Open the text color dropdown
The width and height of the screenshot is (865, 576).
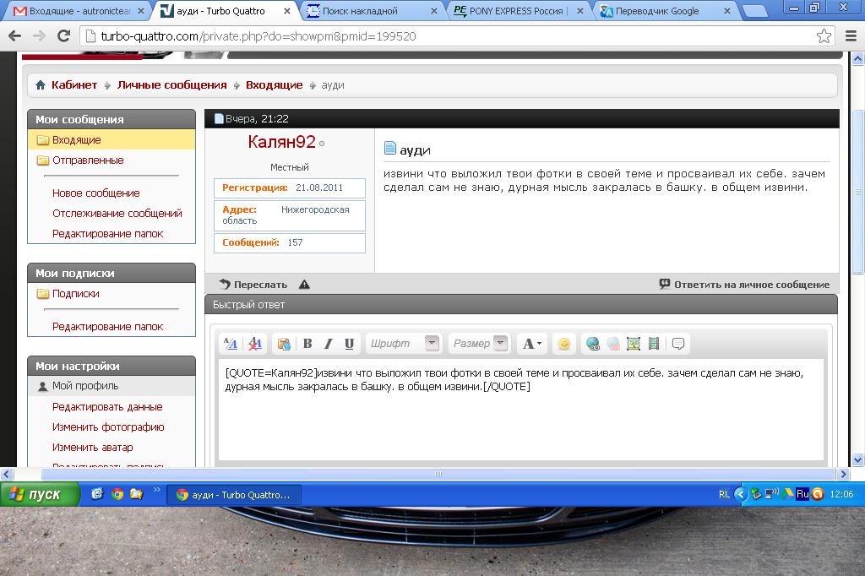531,344
